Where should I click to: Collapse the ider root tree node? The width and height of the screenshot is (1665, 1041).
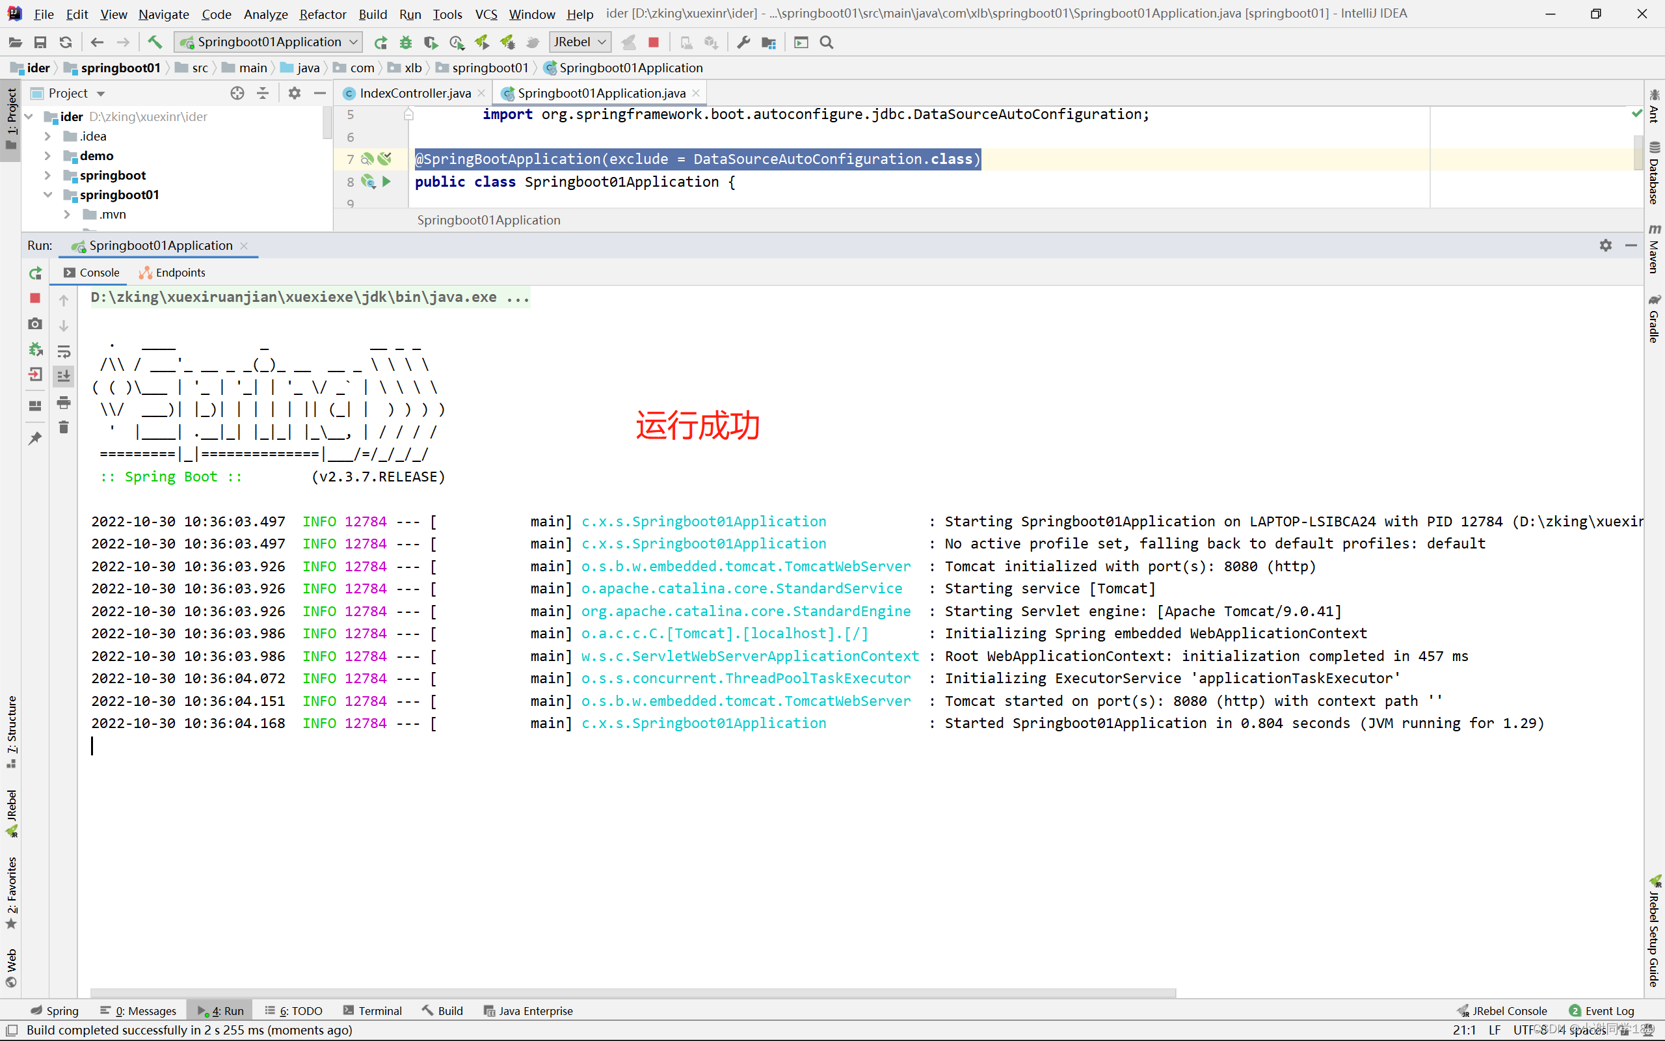pos(29,116)
